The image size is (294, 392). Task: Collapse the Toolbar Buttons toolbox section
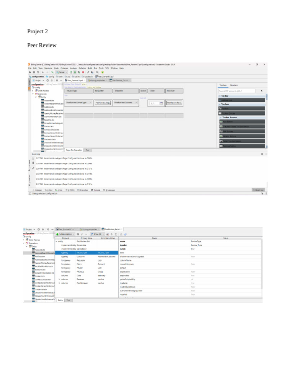(221, 117)
